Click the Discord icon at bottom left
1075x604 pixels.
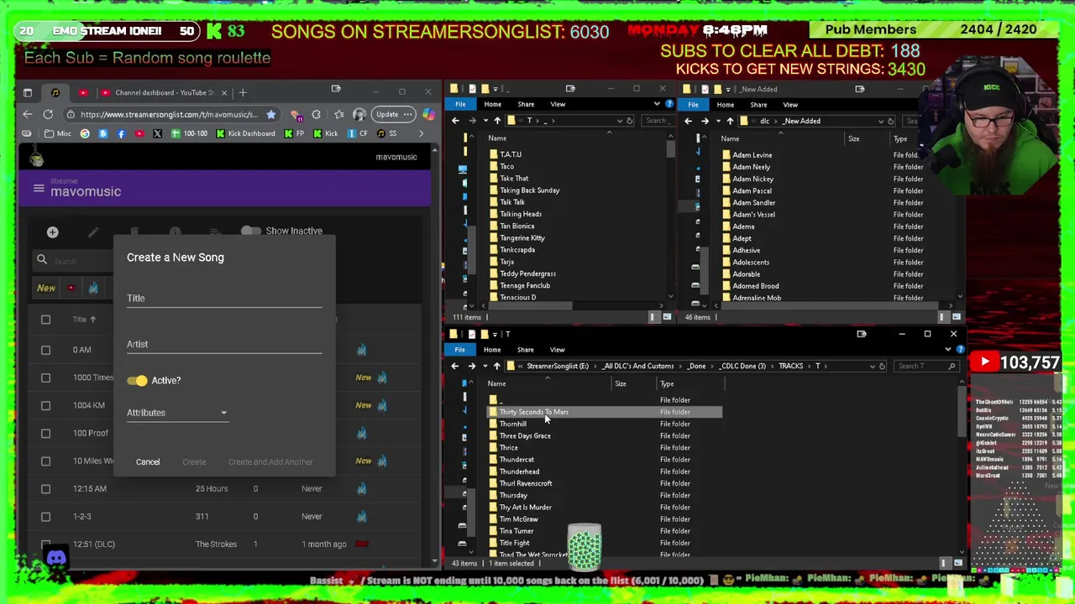pos(56,558)
